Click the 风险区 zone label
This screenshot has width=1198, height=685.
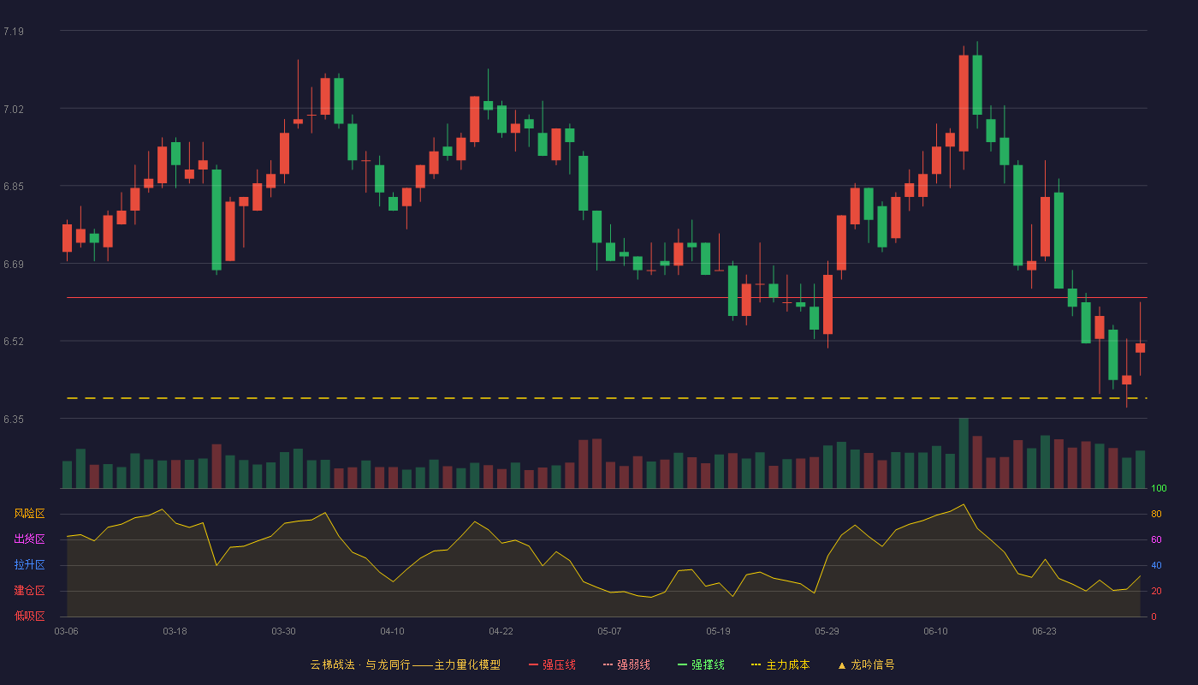pos(29,514)
